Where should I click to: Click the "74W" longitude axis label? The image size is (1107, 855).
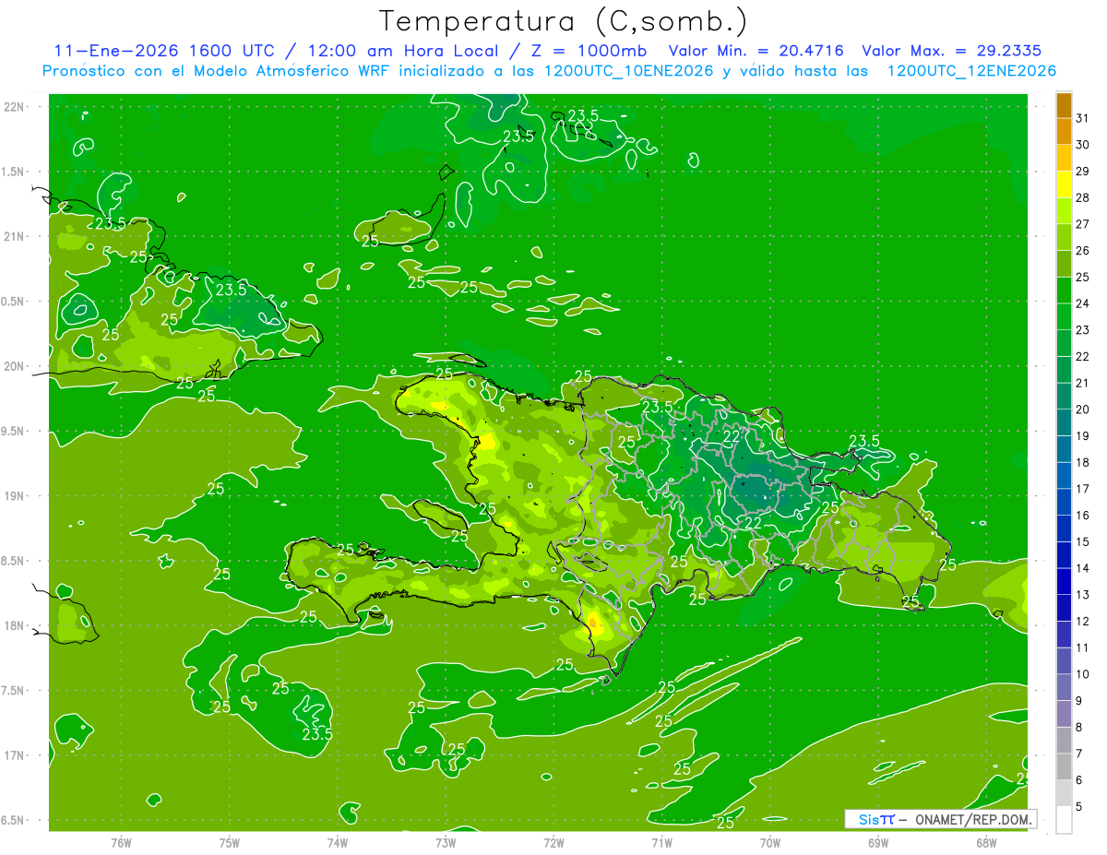click(338, 843)
